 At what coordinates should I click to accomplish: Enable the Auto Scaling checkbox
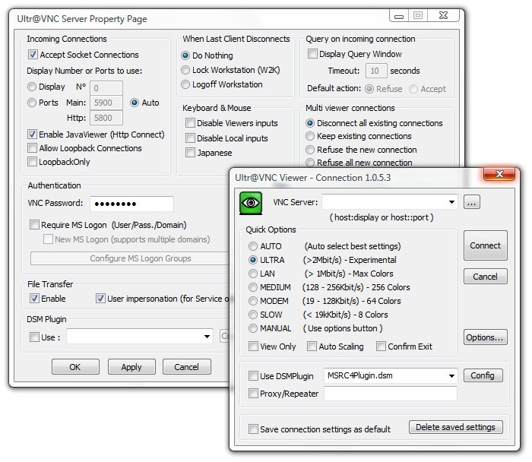pos(312,346)
